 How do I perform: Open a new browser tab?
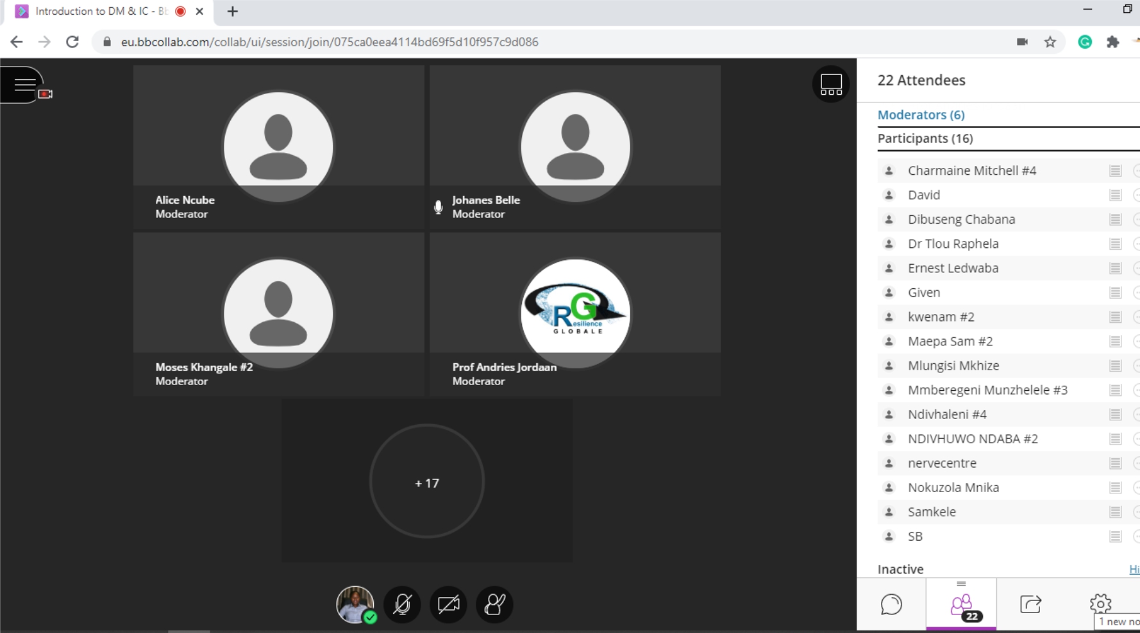(x=233, y=12)
